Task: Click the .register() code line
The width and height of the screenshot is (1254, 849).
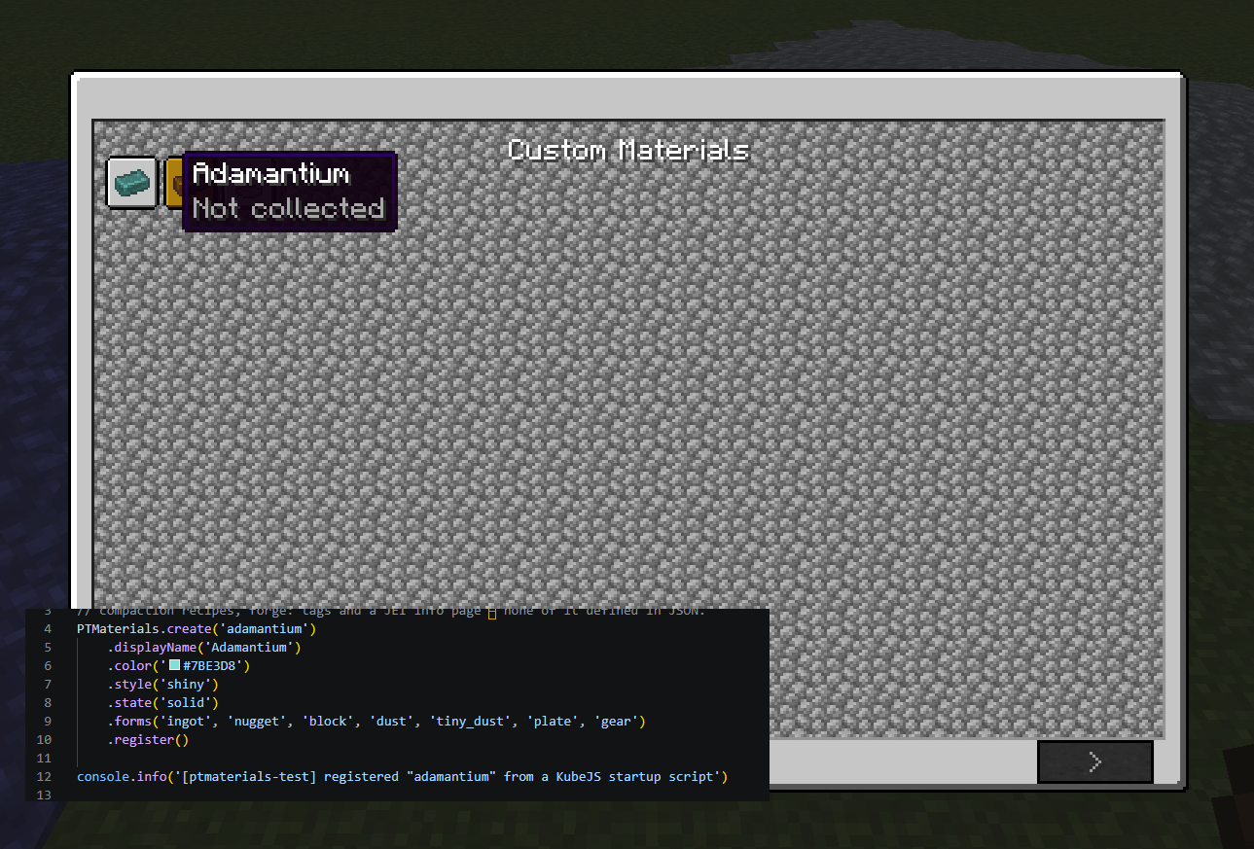Action: 148,740
